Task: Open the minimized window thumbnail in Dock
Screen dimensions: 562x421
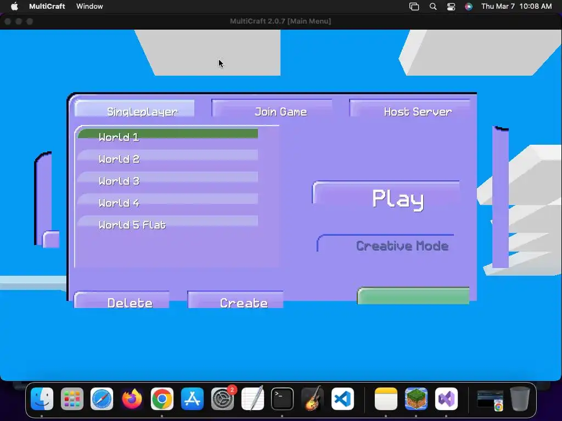Action: [x=490, y=400]
